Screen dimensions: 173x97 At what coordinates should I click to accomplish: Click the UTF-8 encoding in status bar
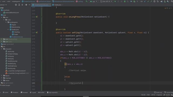153,95
